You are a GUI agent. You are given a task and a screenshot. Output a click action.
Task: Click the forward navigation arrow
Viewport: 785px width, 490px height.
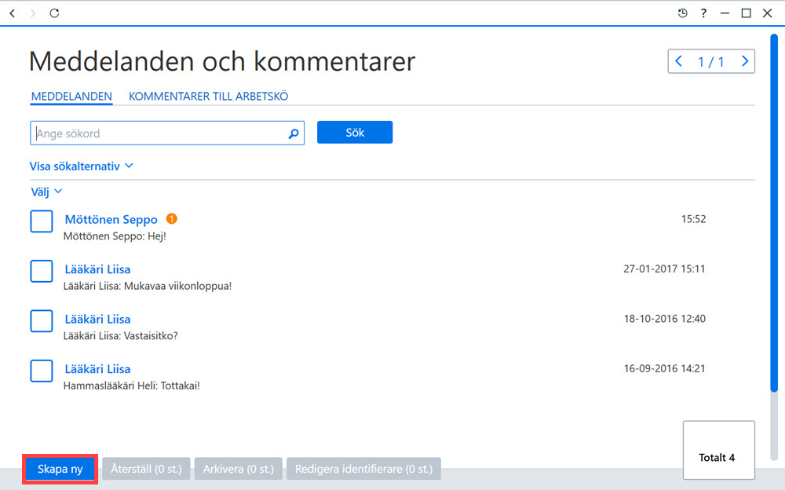33,13
